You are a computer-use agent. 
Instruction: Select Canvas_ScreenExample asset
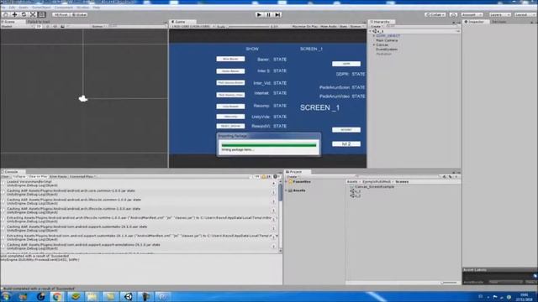pos(374,187)
